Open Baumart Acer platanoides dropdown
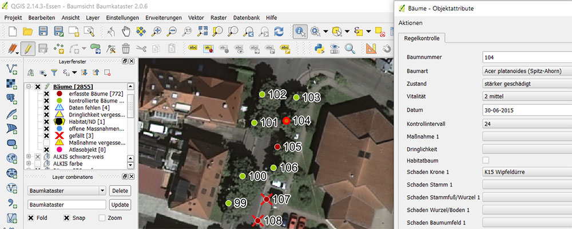The width and height of the screenshot is (572, 229). (x=527, y=70)
